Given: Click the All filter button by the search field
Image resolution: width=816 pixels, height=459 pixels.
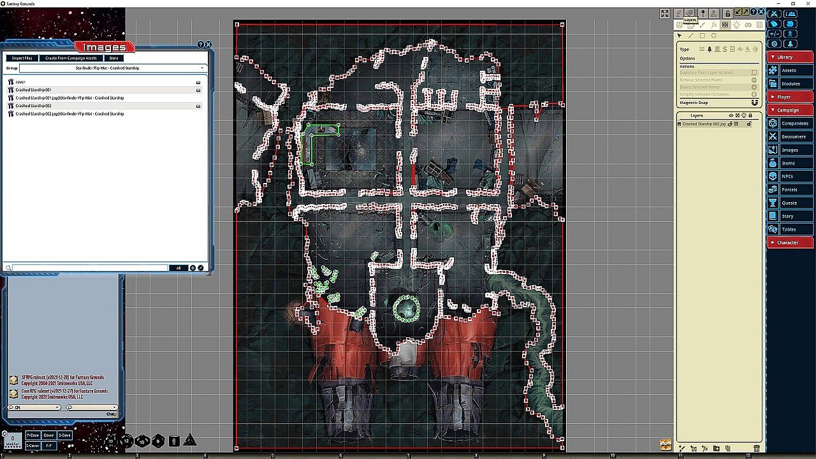Looking at the screenshot, I should (x=178, y=268).
